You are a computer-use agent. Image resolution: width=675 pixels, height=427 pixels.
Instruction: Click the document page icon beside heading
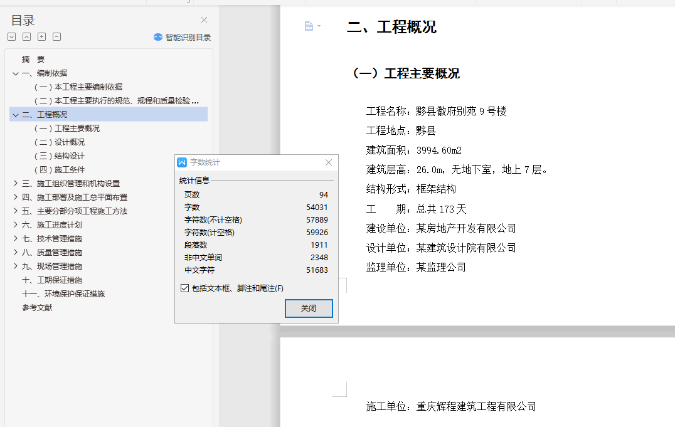[309, 26]
